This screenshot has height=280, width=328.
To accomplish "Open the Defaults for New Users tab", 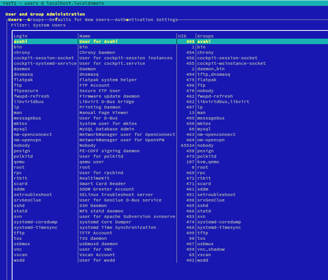I will point(79,20).
